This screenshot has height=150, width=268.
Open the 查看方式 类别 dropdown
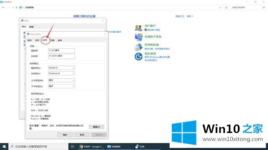[190, 16]
